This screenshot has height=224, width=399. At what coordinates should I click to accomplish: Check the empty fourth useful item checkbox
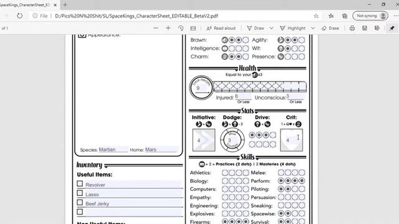click(80, 212)
